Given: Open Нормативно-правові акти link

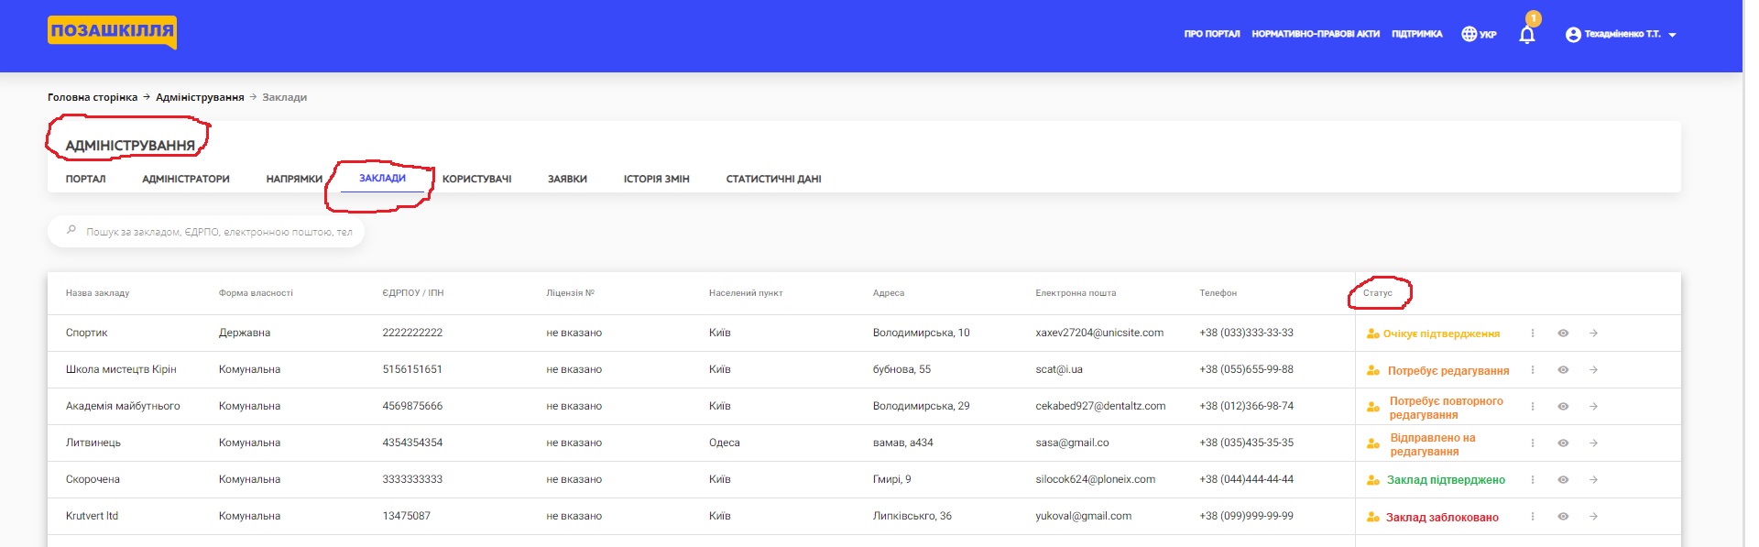Looking at the screenshot, I should pos(1316,34).
